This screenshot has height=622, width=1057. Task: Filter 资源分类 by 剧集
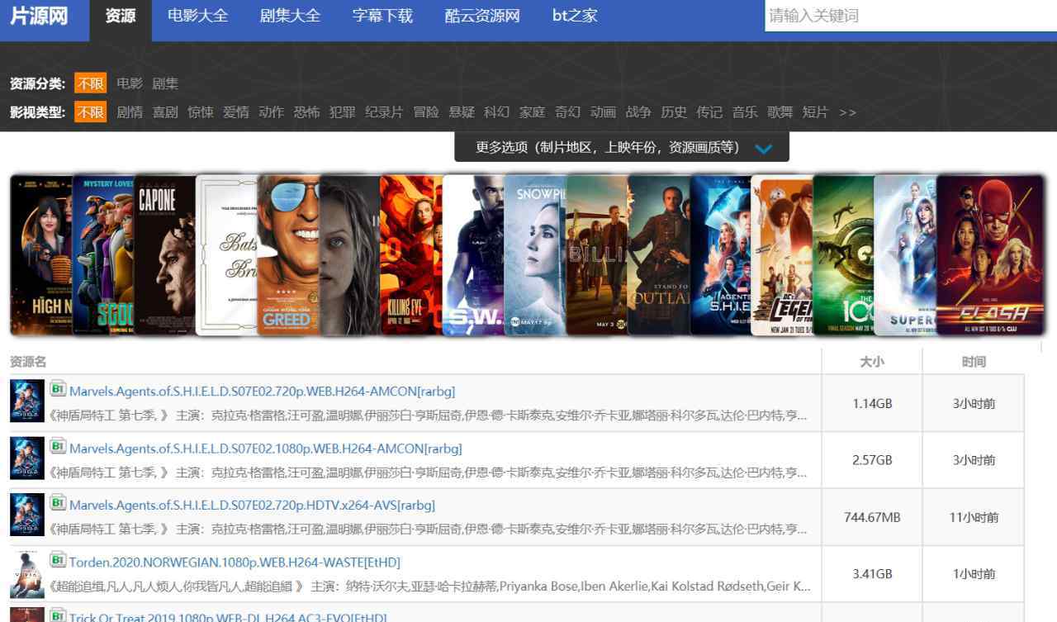point(165,83)
